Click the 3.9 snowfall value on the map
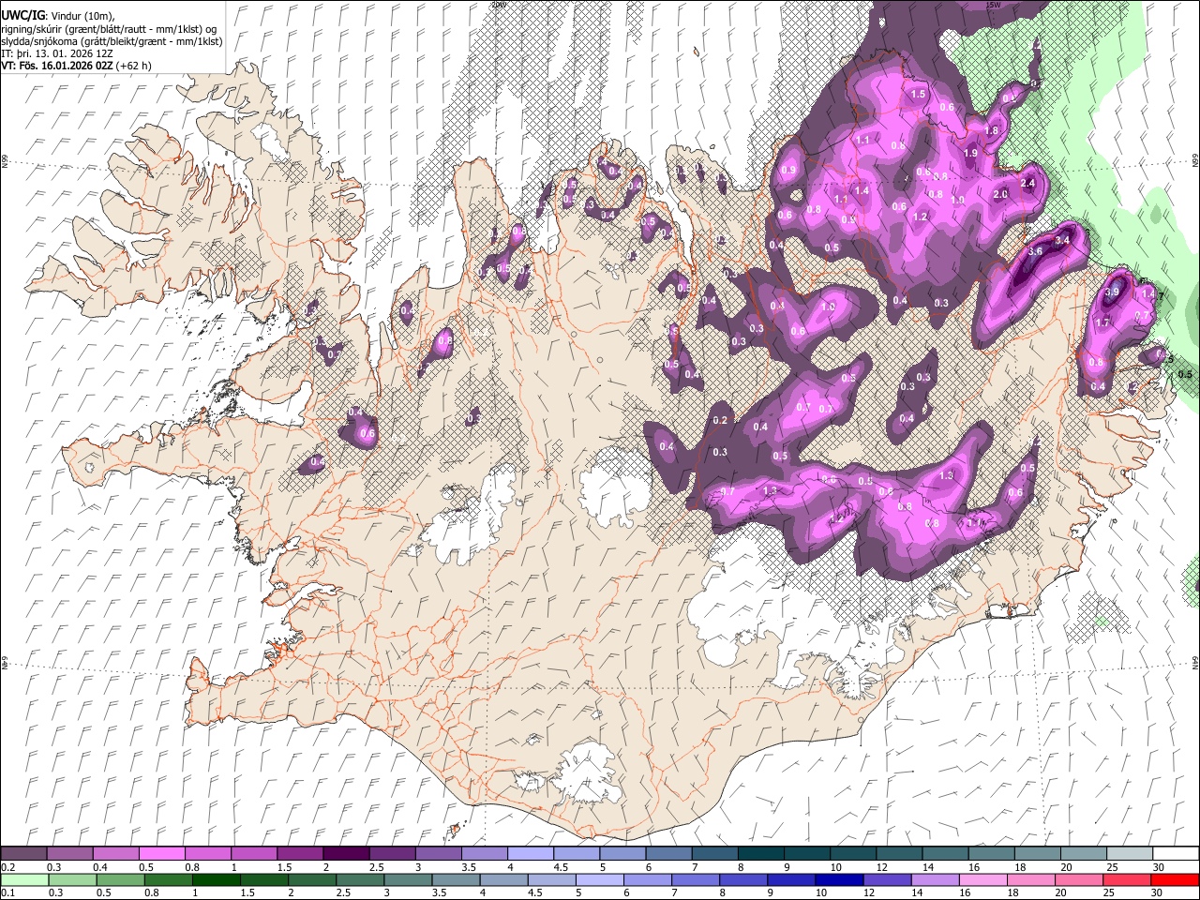 pos(1113,292)
